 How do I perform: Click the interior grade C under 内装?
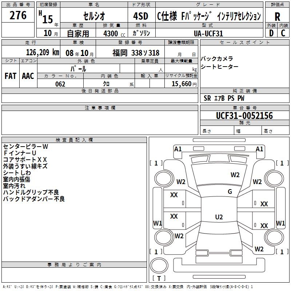(x=283, y=33)
